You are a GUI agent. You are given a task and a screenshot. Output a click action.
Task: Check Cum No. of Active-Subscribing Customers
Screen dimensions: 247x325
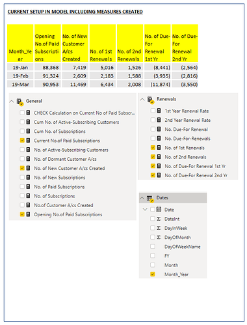coord(22,122)
